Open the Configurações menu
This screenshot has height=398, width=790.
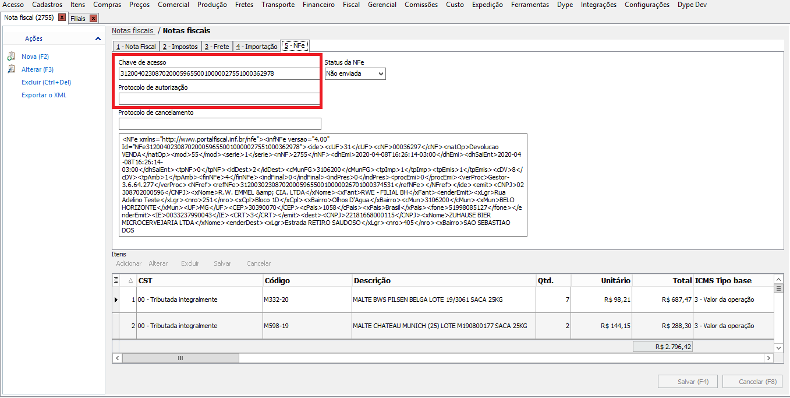[x=647, y=5]
